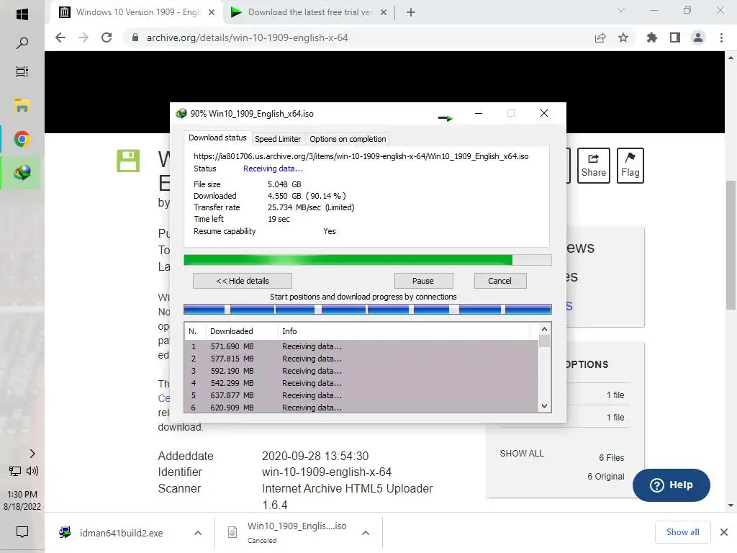Open the Windows Start menu
Screen dimensions: 737x553
point(22,14)
